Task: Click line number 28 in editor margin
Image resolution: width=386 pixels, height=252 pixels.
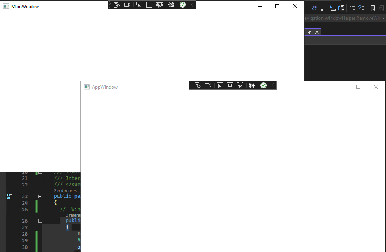Action: click(24, 234)
